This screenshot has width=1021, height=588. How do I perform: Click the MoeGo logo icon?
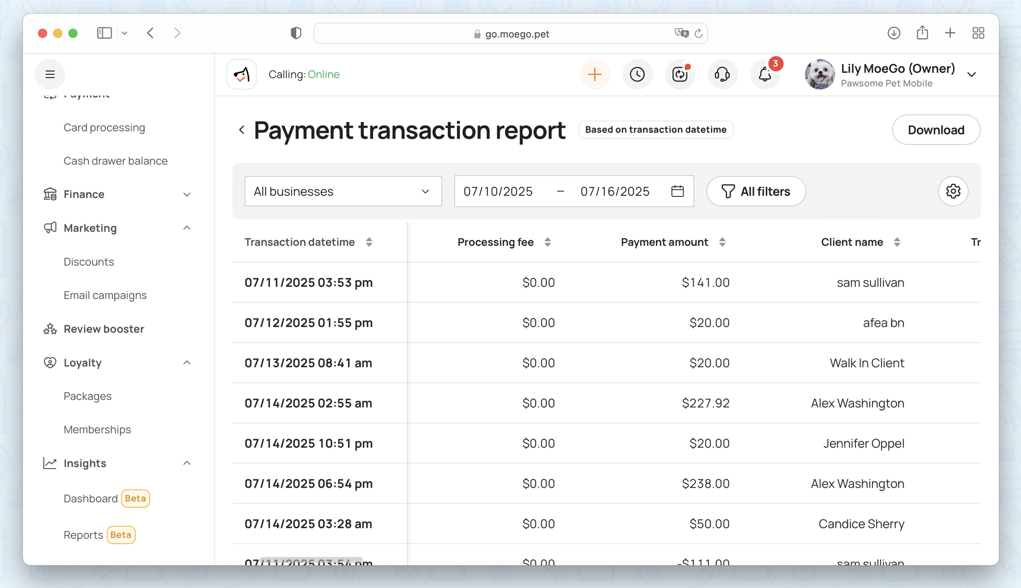coord(241,74)
